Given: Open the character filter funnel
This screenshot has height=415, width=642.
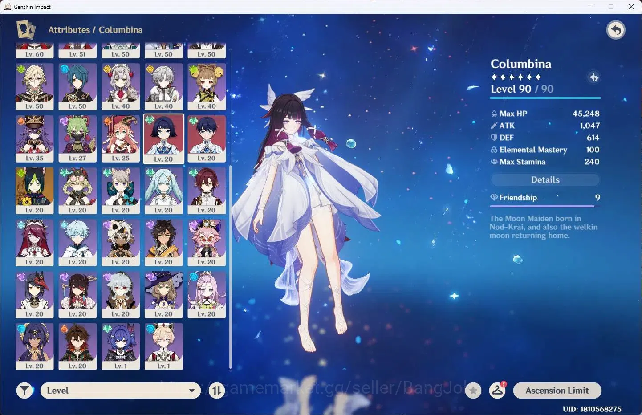Looking at the screenshot, I should coord(25,391).
